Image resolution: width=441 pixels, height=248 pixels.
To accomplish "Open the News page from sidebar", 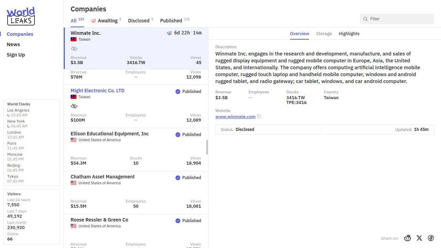I will pyautogui.click(x=13, y=44).
